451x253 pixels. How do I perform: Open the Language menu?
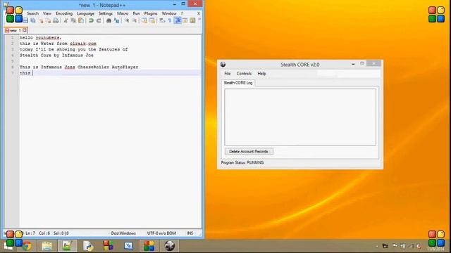tap(85, 13)
